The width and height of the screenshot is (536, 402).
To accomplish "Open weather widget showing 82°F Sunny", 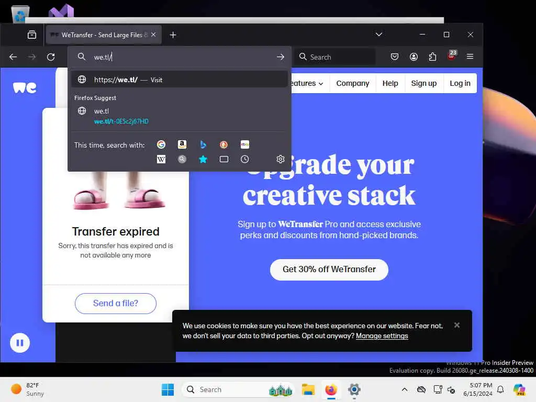I will click(27, 389).
